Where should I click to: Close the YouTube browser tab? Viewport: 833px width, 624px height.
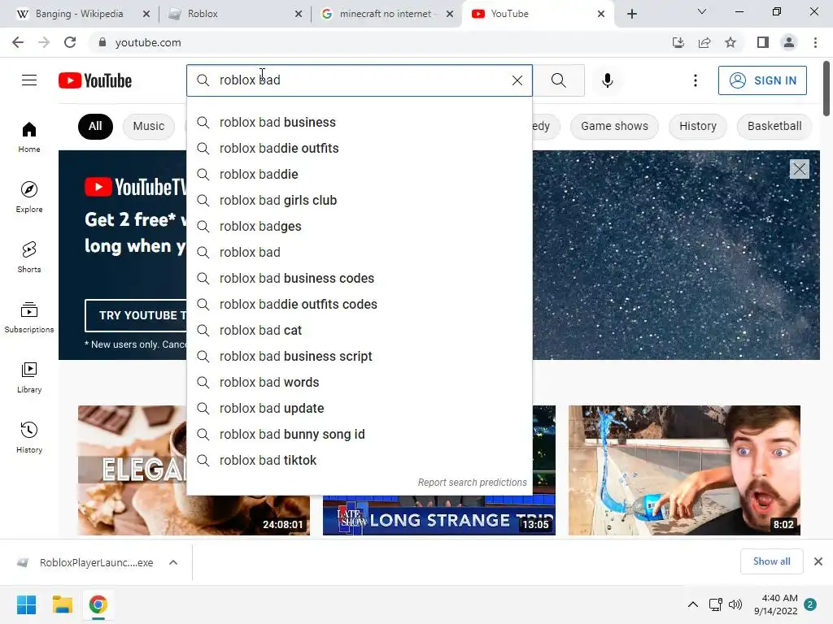601,14
